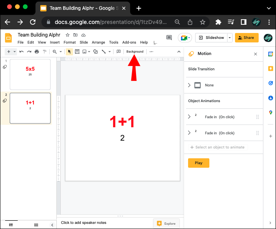The height and width of the screenshot is (229, 276).
Task: Star the Team Building Alphr presentation
Action: [67, 35]
